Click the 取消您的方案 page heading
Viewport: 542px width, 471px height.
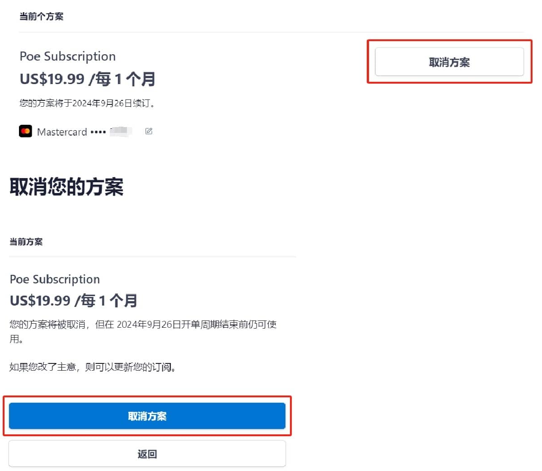[x=66, y=187]
